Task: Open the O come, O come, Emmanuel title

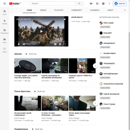Action: [52, 114]
